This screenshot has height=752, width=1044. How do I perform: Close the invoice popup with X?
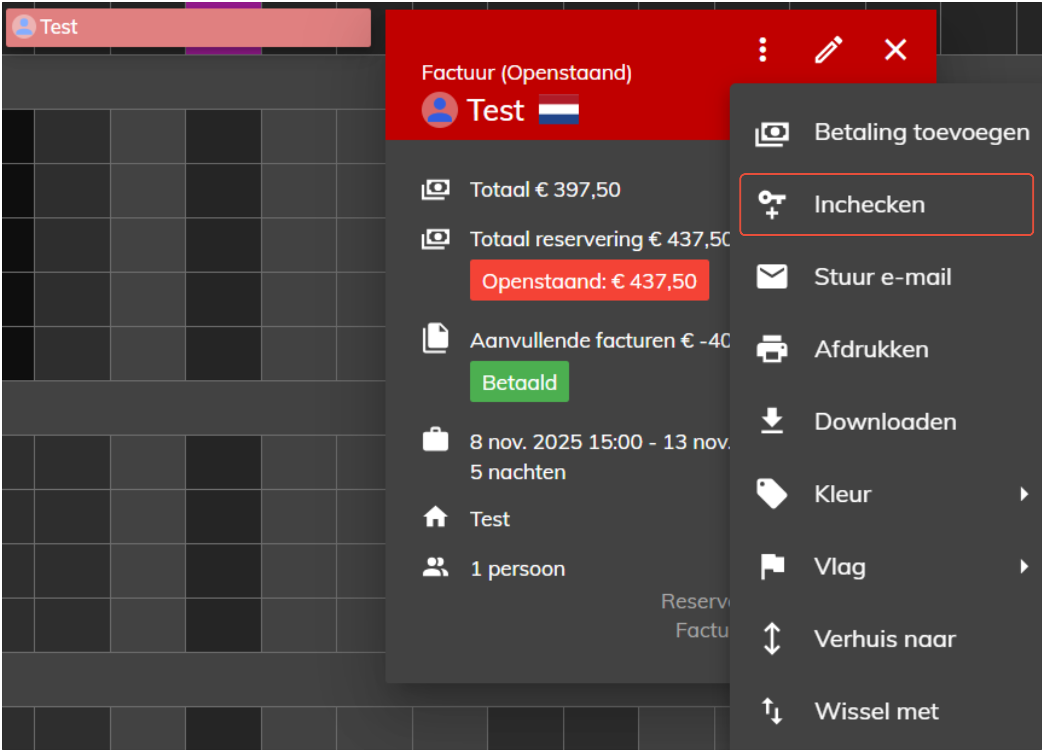pyautogui.click(x=895, y=50)
